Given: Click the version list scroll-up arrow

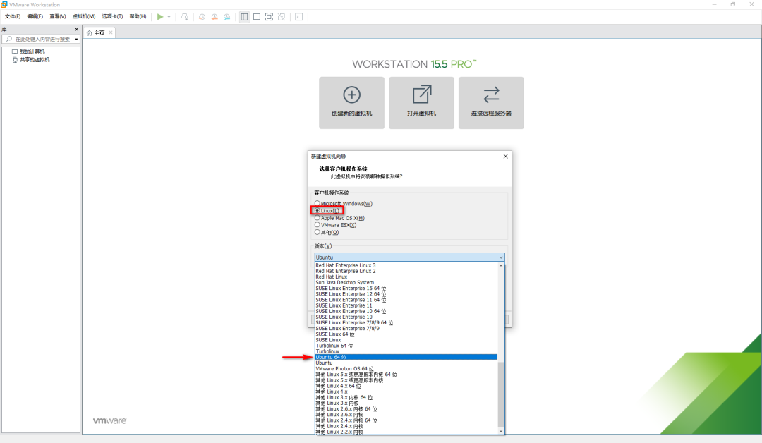Looking at the screenshot, I should [x=501, y=266].
